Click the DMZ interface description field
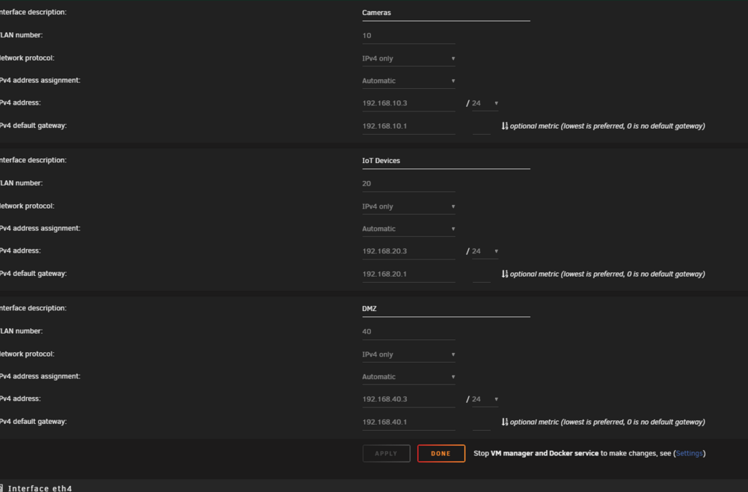Image resolution: width=748 pixels, height=492 pixels. tap(446, 309)
